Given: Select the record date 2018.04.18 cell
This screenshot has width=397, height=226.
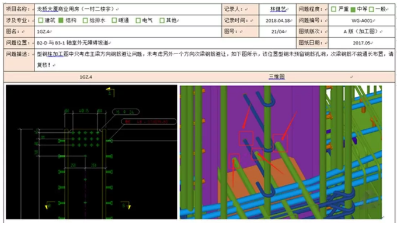Looking at the screenshot, I should click(x=277, y=20).
